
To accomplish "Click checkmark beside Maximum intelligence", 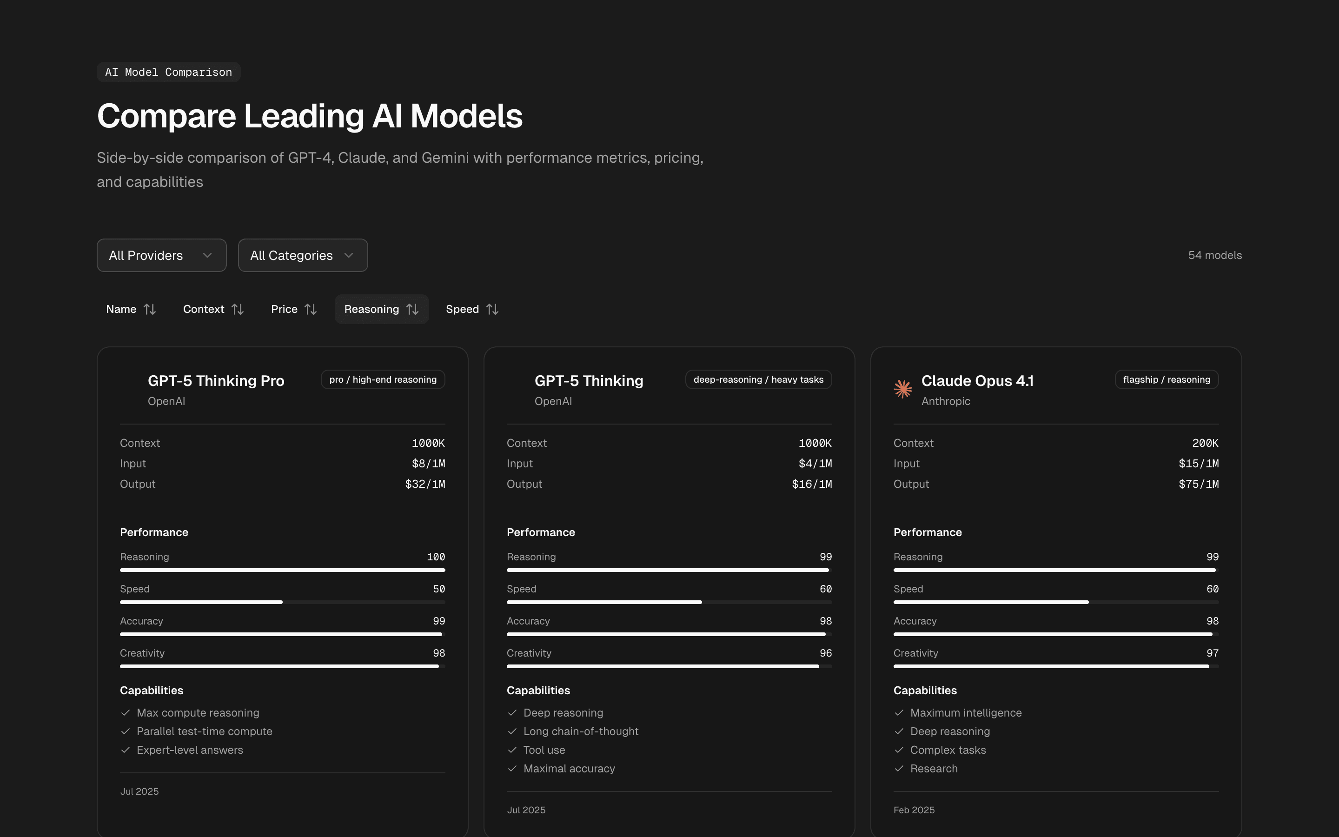I will click(899, 713).
